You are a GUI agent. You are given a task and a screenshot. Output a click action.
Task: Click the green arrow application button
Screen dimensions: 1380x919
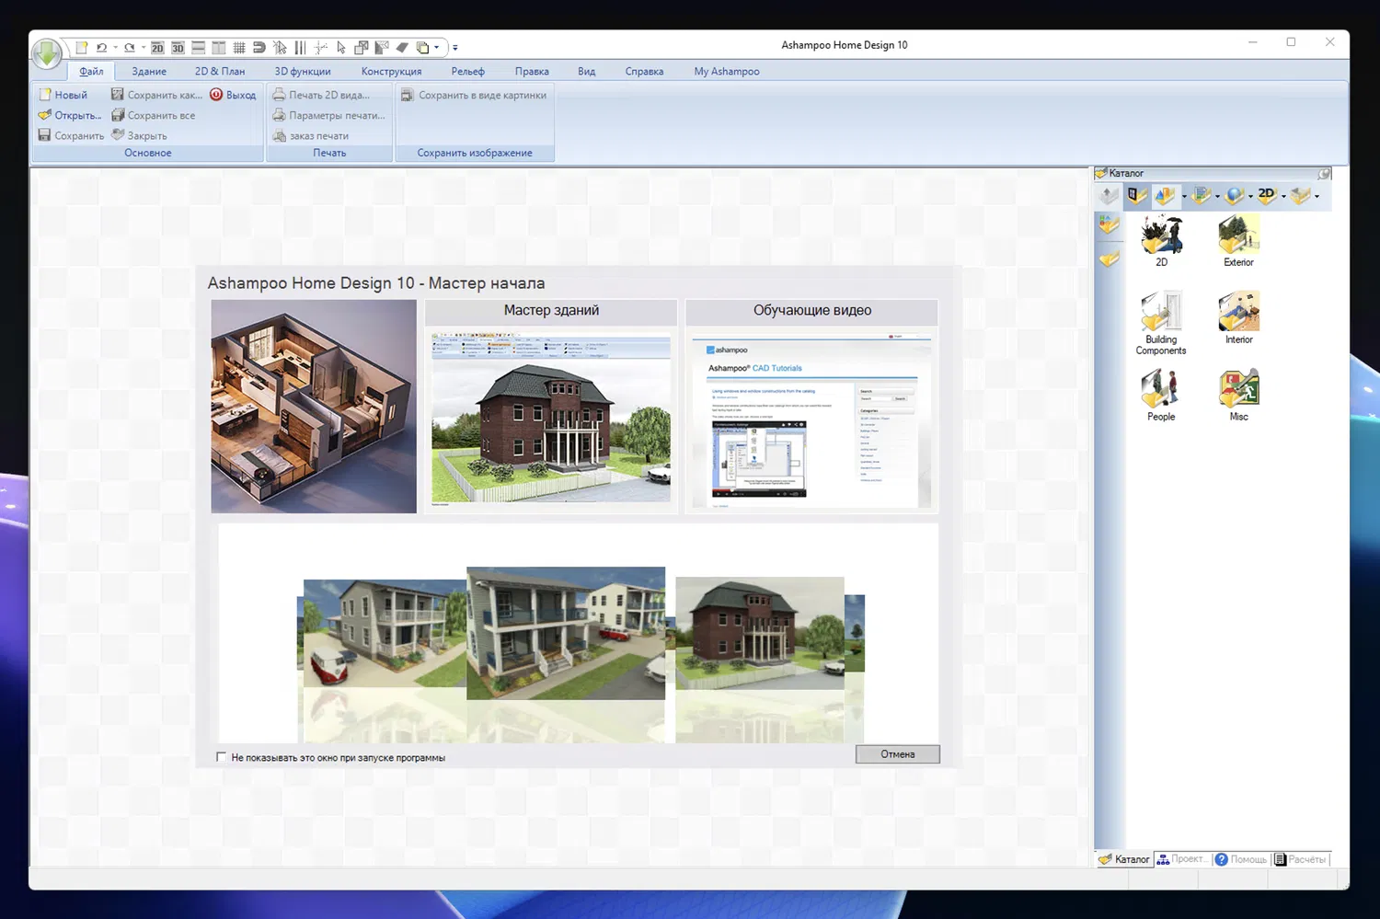tap(47, 54)
